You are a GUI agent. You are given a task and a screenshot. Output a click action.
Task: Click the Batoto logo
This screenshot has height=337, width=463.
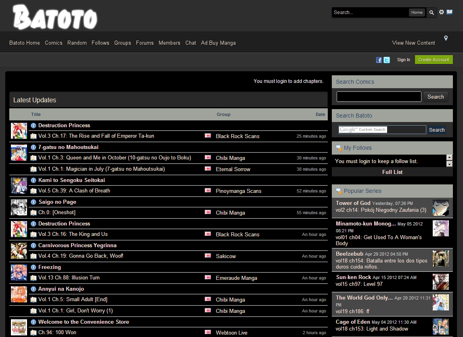(55, 17)
